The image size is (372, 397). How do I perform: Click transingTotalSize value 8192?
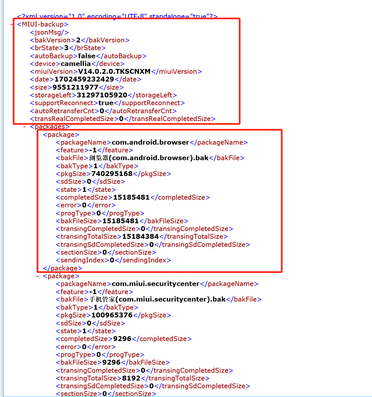(131, 378)
